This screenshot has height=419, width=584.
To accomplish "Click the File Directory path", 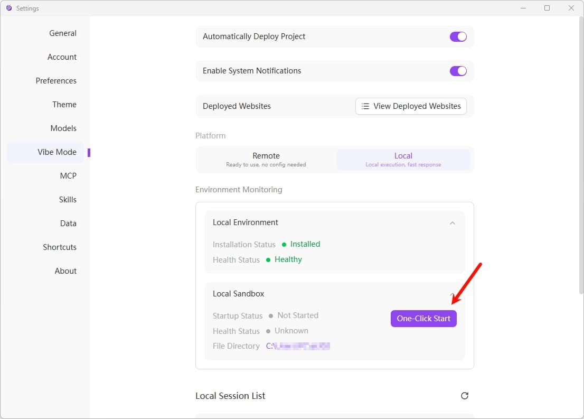I will (298, 346).
